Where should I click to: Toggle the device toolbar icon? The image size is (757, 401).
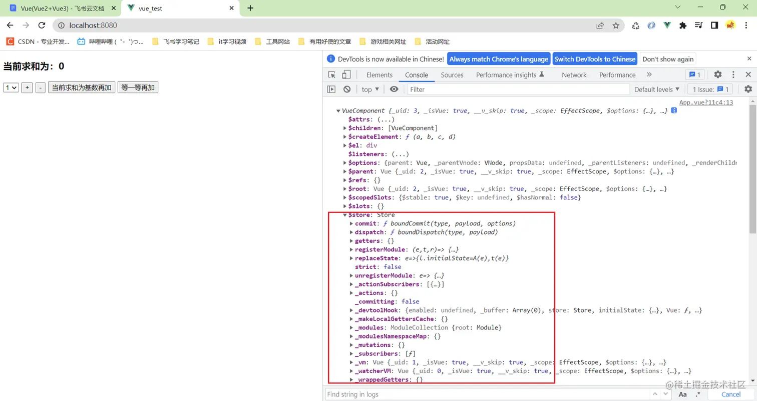click(x=346, y=74)
